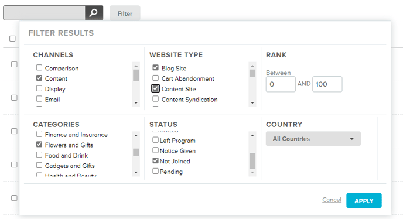Enable the Finance and Insurance checkbox

pos(39,134)
